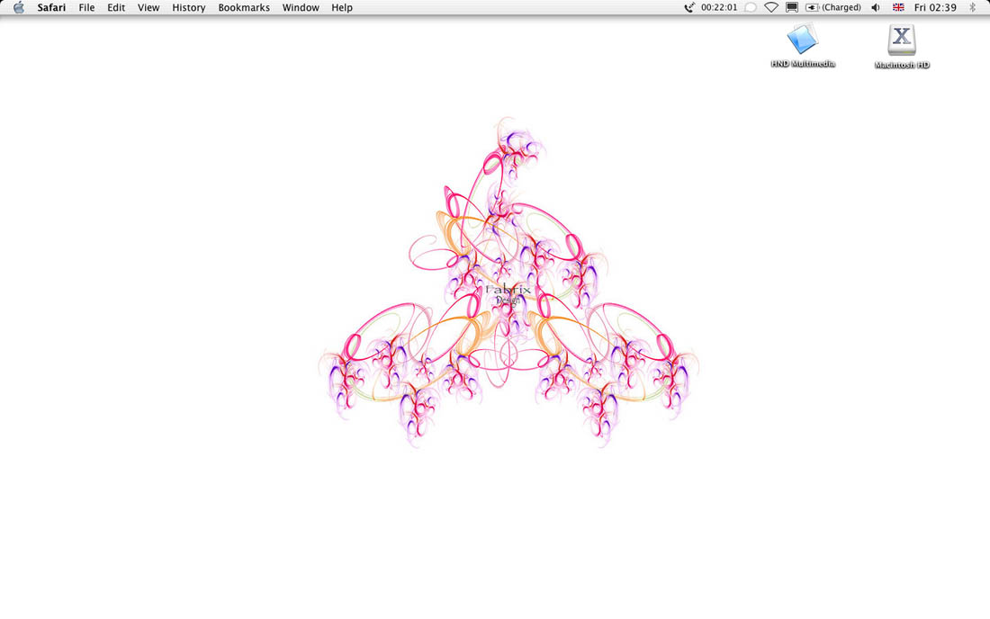Open the Window menu
990x619 pixels.
[x=301, y=7]
